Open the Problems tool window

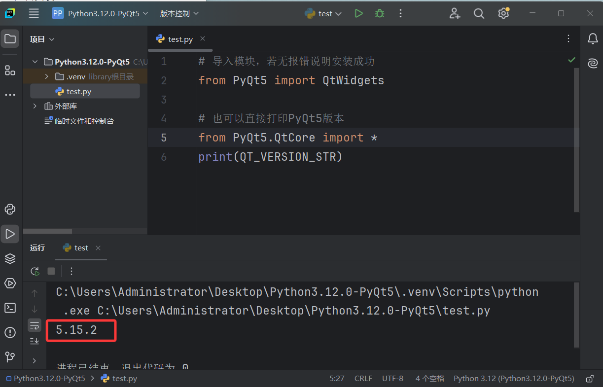pyautogui.click(x=10, y=332)
